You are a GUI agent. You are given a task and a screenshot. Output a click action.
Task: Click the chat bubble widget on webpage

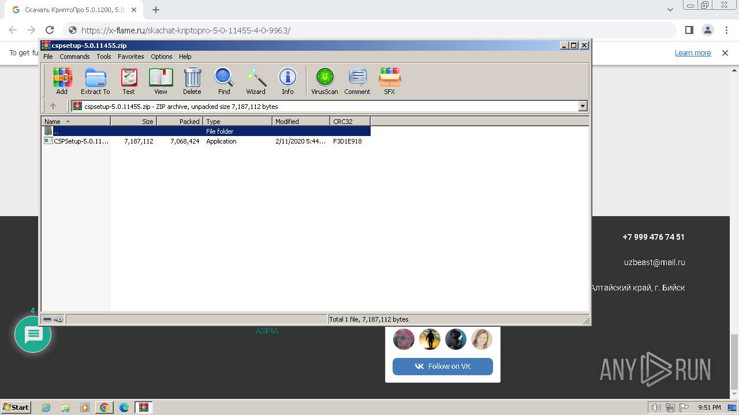(x=33, y=334)
